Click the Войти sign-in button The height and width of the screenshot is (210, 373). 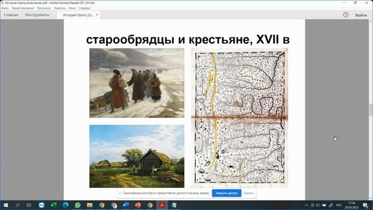(361, 15)
